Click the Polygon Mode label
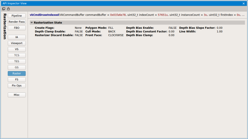 point(96,28)
